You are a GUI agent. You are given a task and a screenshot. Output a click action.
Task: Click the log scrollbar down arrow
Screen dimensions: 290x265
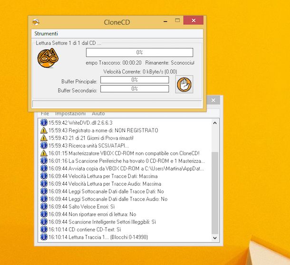pos(215,237)
